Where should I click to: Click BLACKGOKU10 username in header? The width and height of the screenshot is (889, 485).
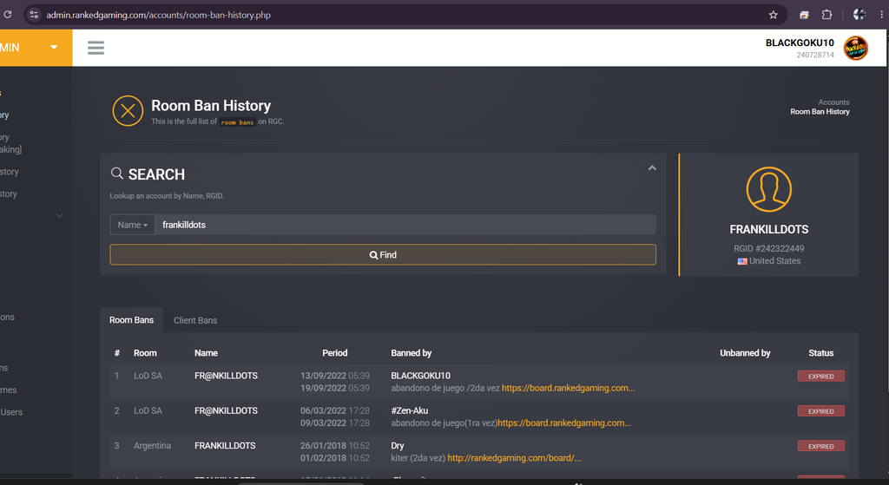point(800,43)
